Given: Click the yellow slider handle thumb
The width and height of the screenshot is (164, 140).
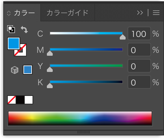Looking at the screenshot, I should (50, 69).
